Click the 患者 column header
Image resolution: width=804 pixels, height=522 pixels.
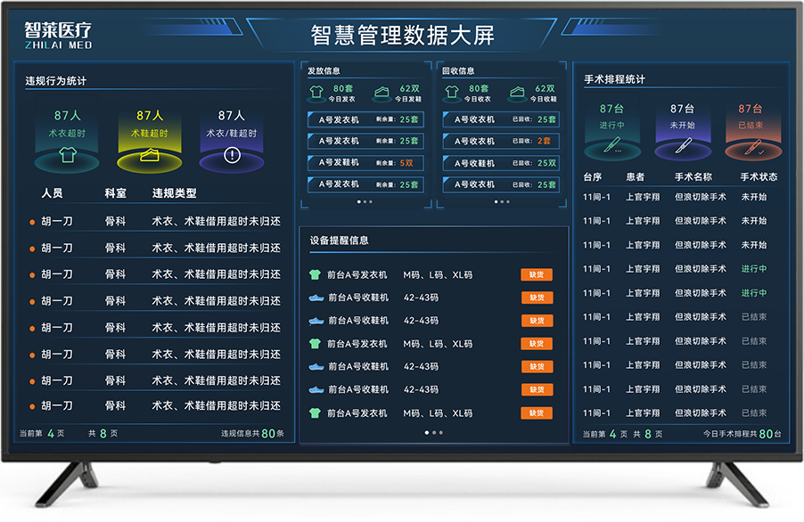click(x=635, y=177)
